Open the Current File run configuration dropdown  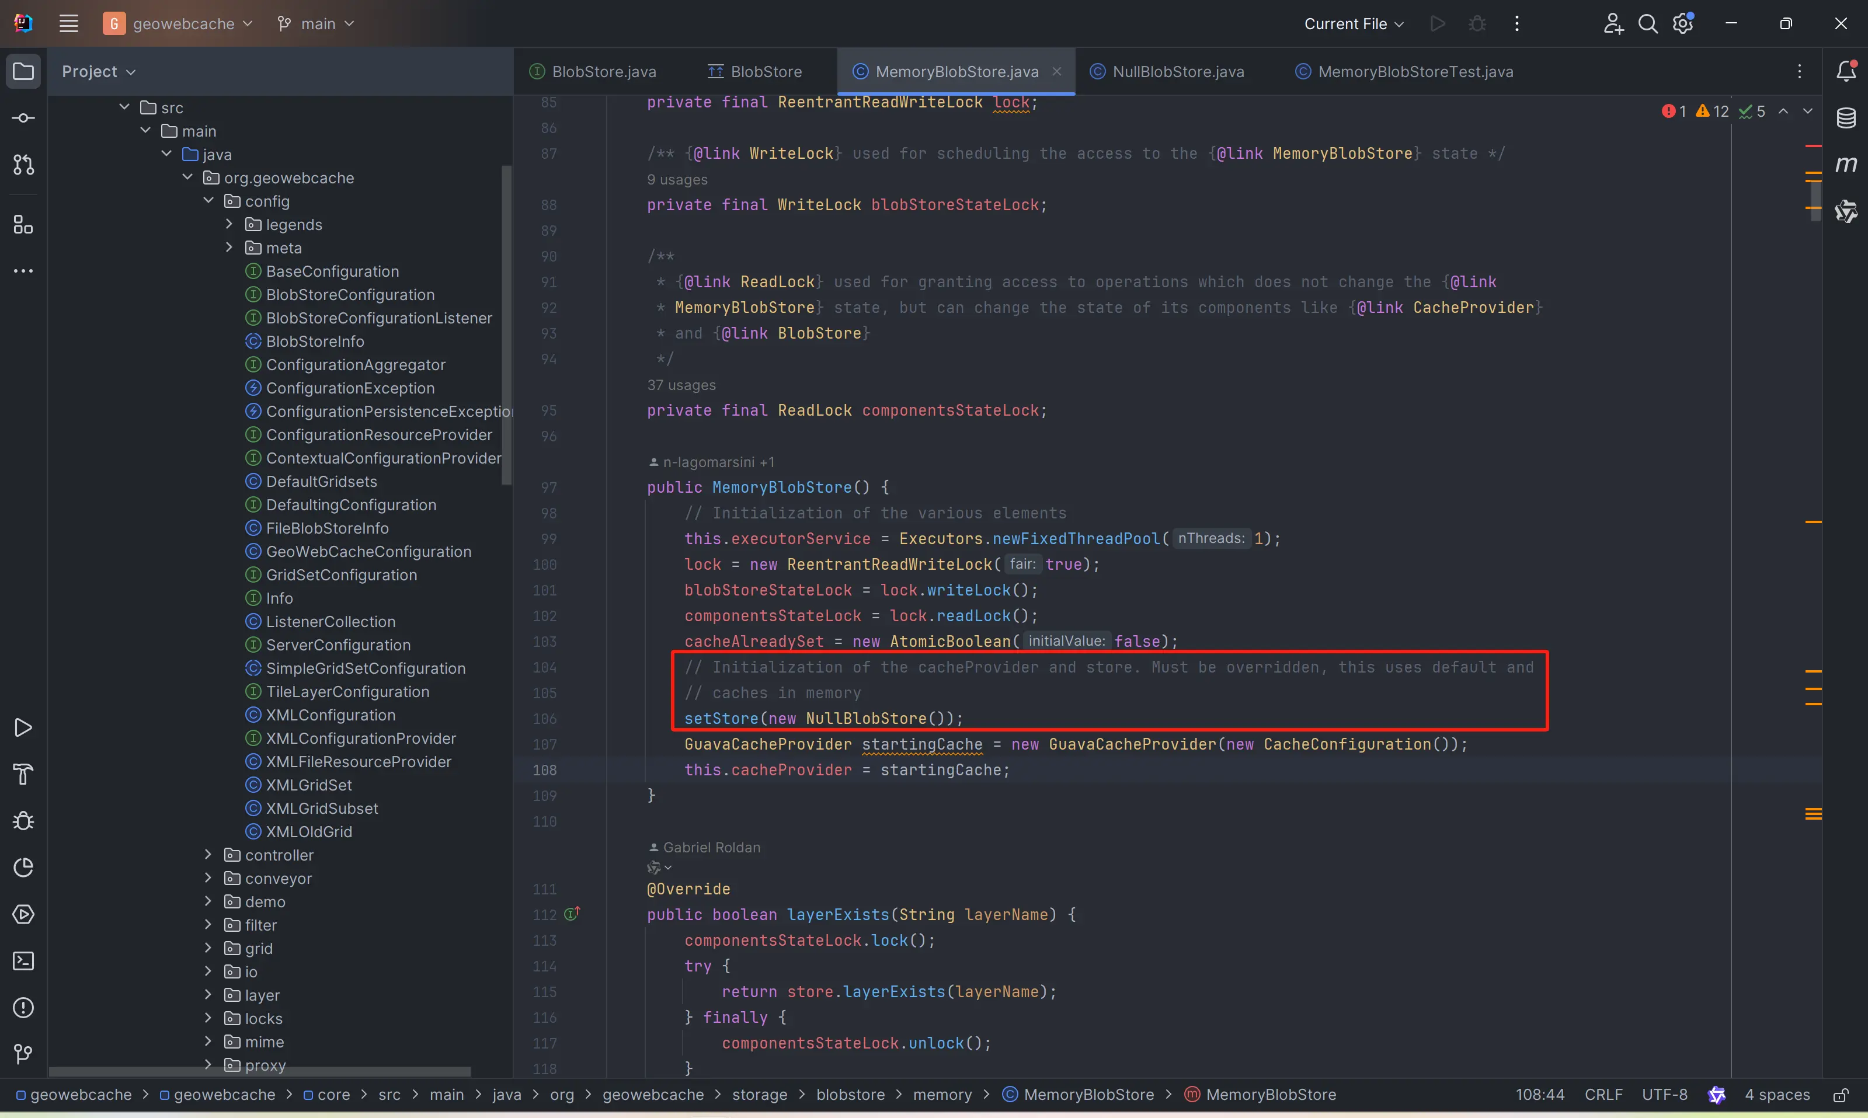pos(1354,24)
